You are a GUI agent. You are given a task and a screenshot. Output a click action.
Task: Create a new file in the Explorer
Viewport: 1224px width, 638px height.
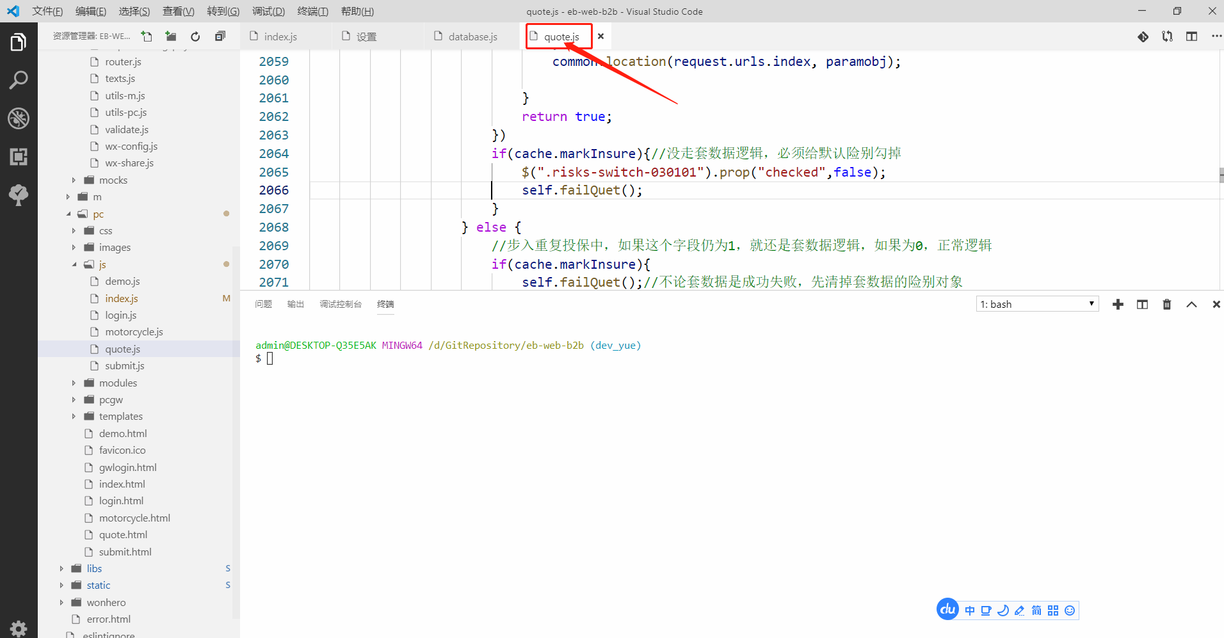[x=147, y=36]
